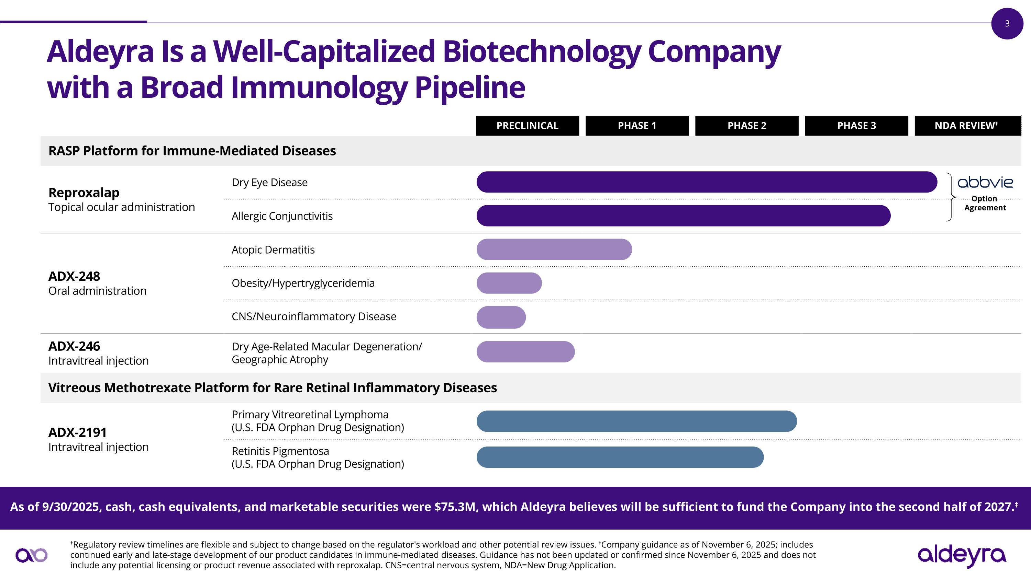Image resolution: width=1031 pixels, height=579 pixels.
Task: Click the purple cash summary banner
Action: pyautogui.click(x=515, y=507)
